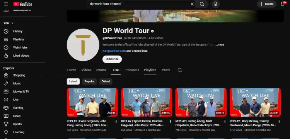This screenshot has height=139, width=290.
Task: Switch to the Videos tab
Action: pyautogui.click(x=86, y=70)
